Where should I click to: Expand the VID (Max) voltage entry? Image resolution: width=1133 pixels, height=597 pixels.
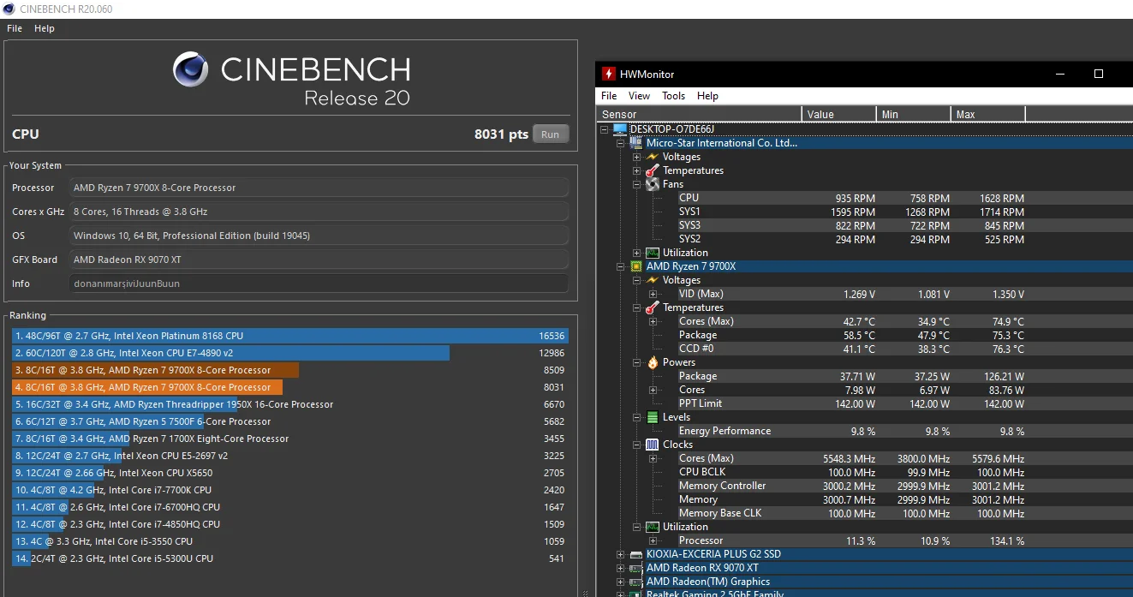point(653,294)
